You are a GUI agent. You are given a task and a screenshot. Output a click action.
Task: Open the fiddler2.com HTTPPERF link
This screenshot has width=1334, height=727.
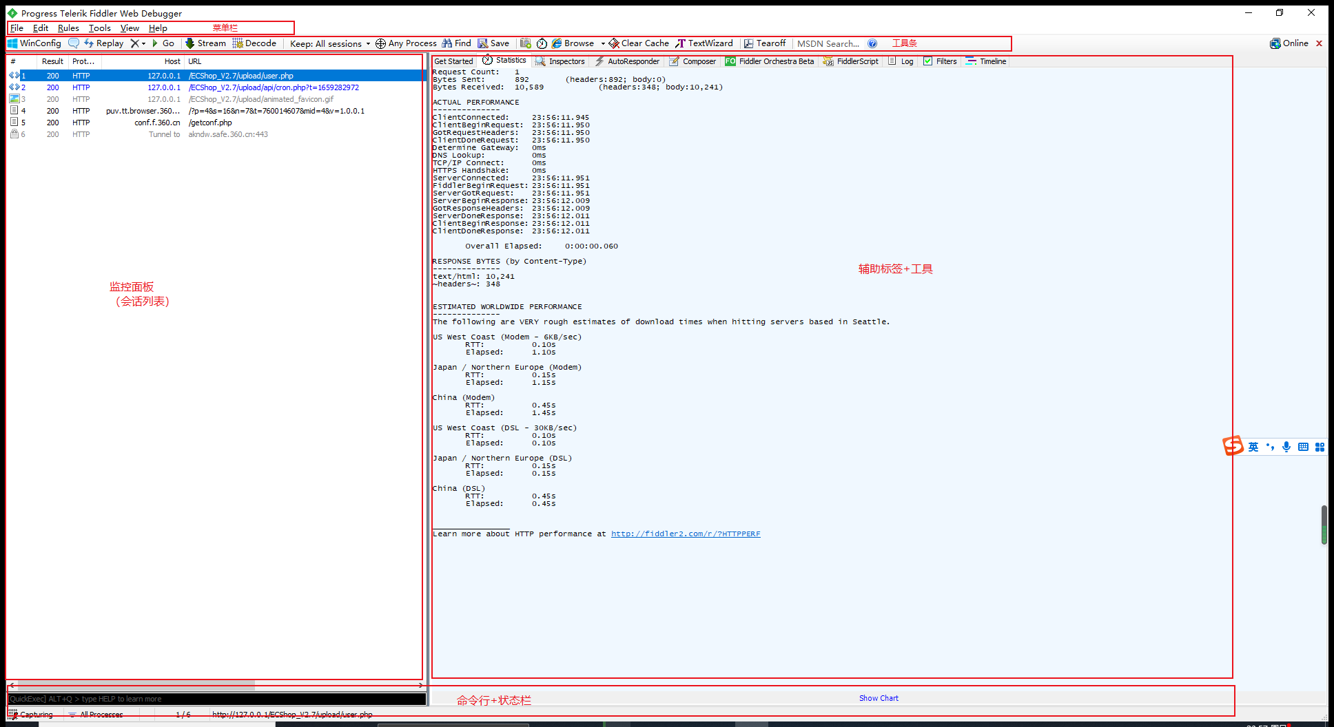tap(686, 534)
